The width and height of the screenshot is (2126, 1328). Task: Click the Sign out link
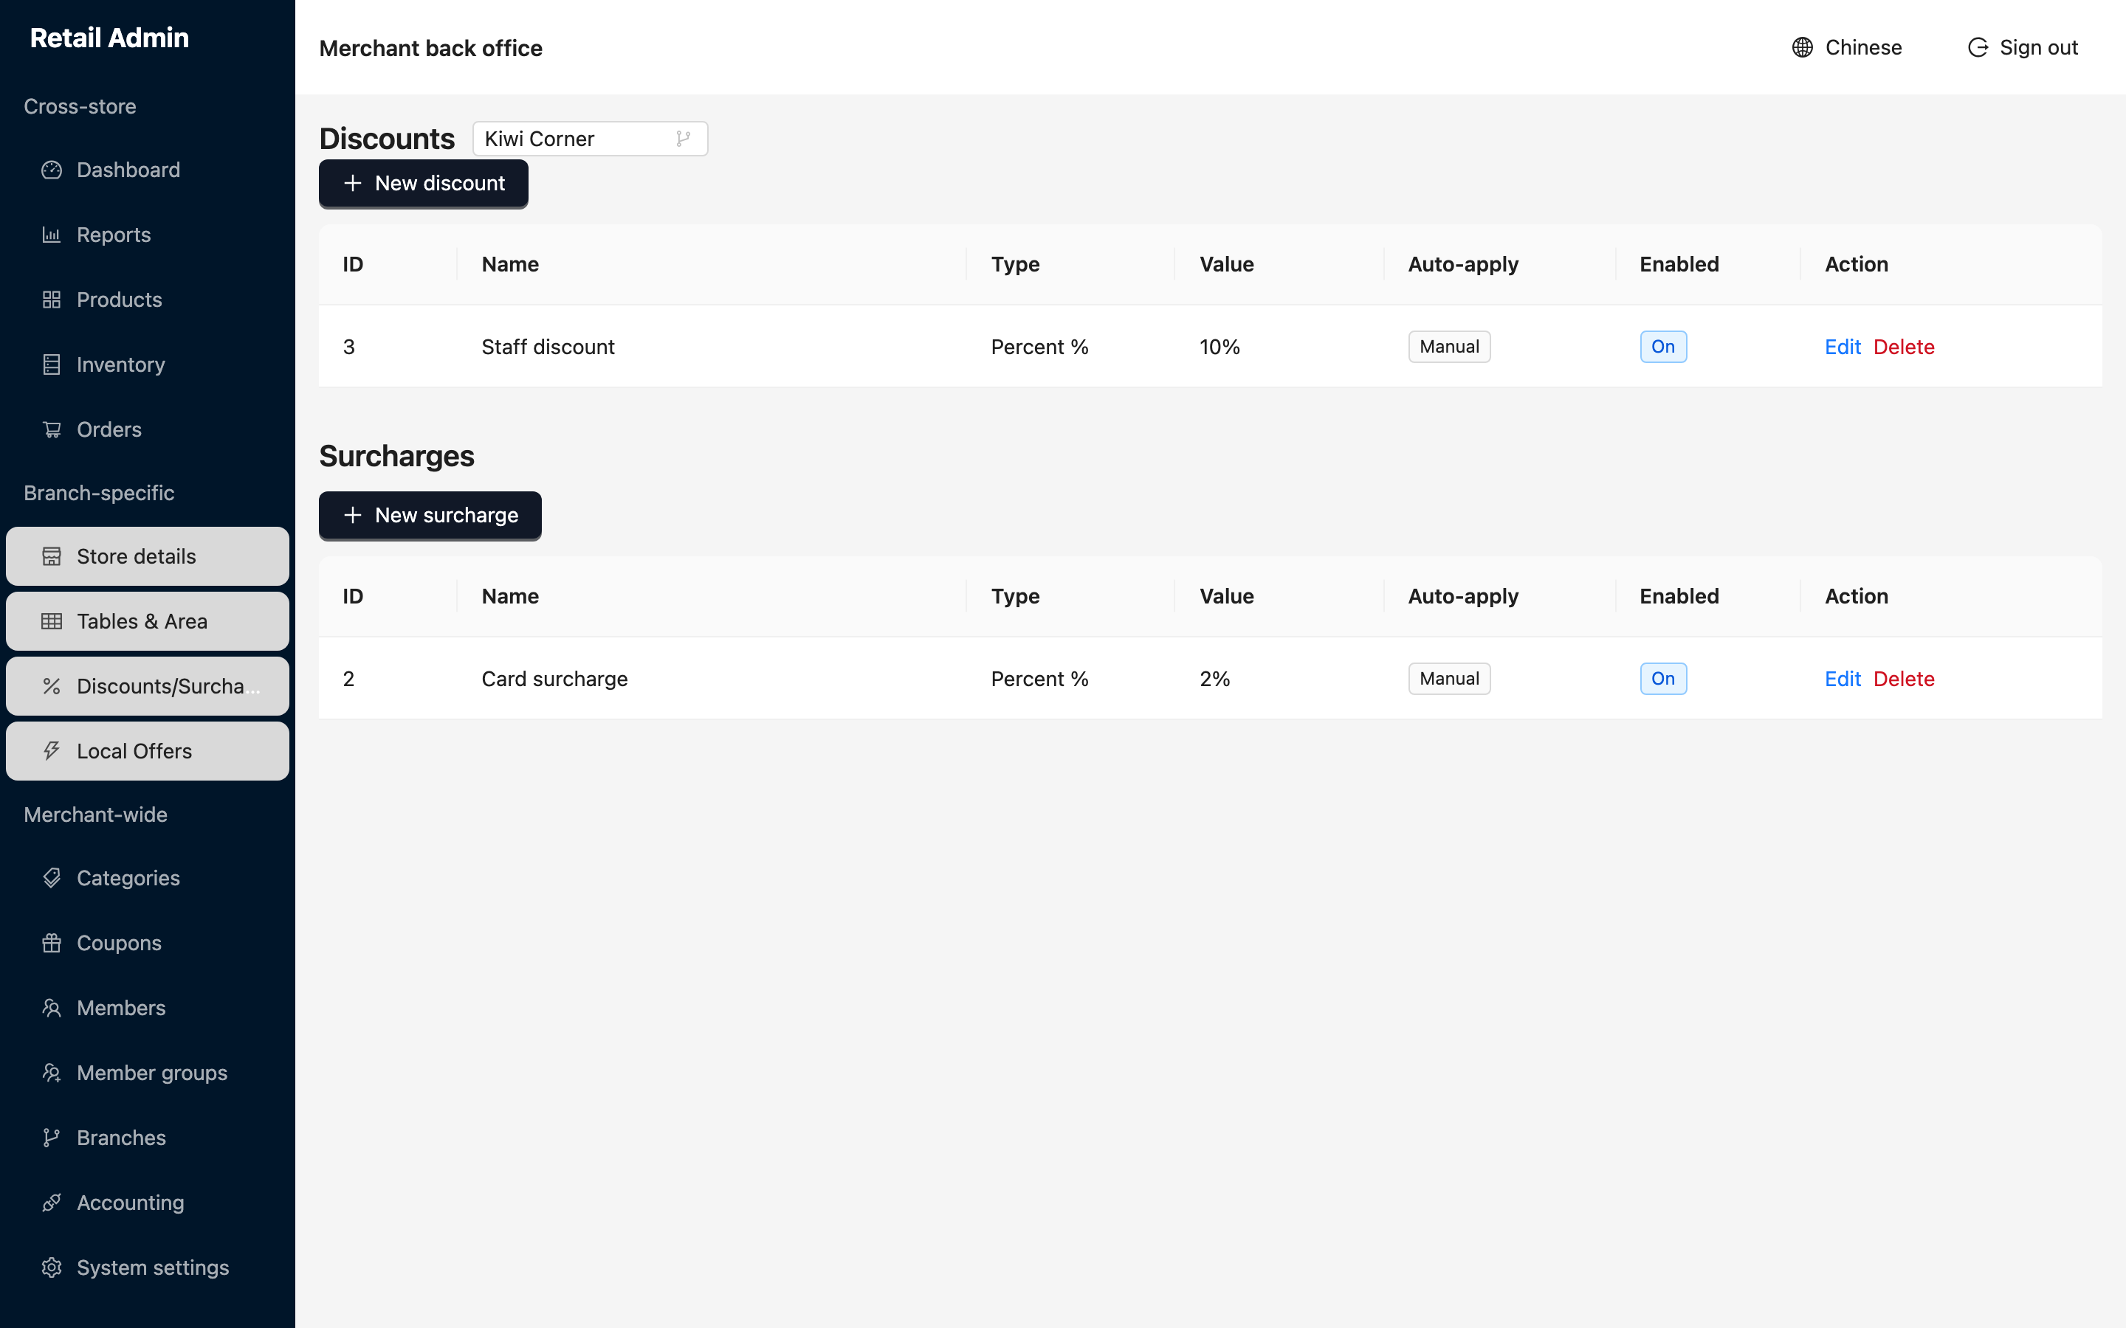(2023, 47)
